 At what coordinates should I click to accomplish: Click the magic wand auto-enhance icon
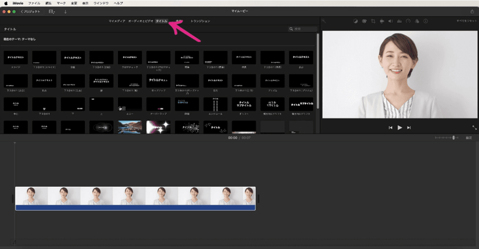324,21
